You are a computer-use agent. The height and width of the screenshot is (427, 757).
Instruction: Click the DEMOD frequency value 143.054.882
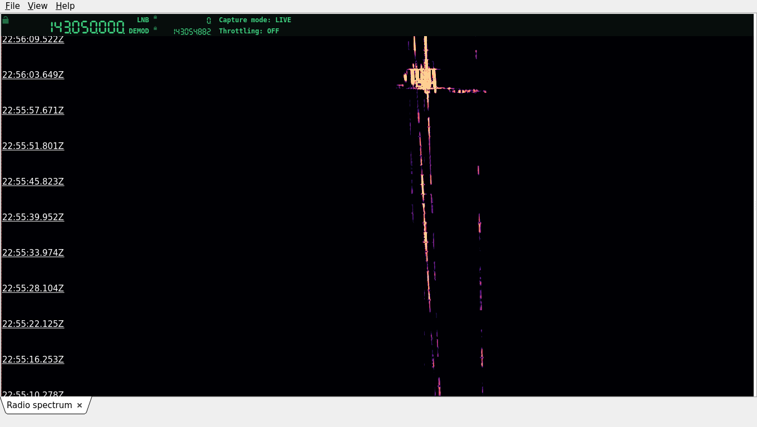pos(192,32)
